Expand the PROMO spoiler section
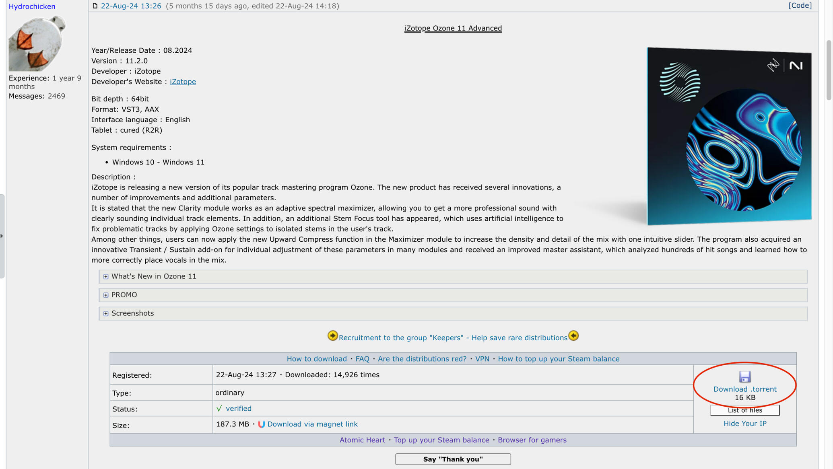This screenshot has width=833, height=469. coord(124,295)
